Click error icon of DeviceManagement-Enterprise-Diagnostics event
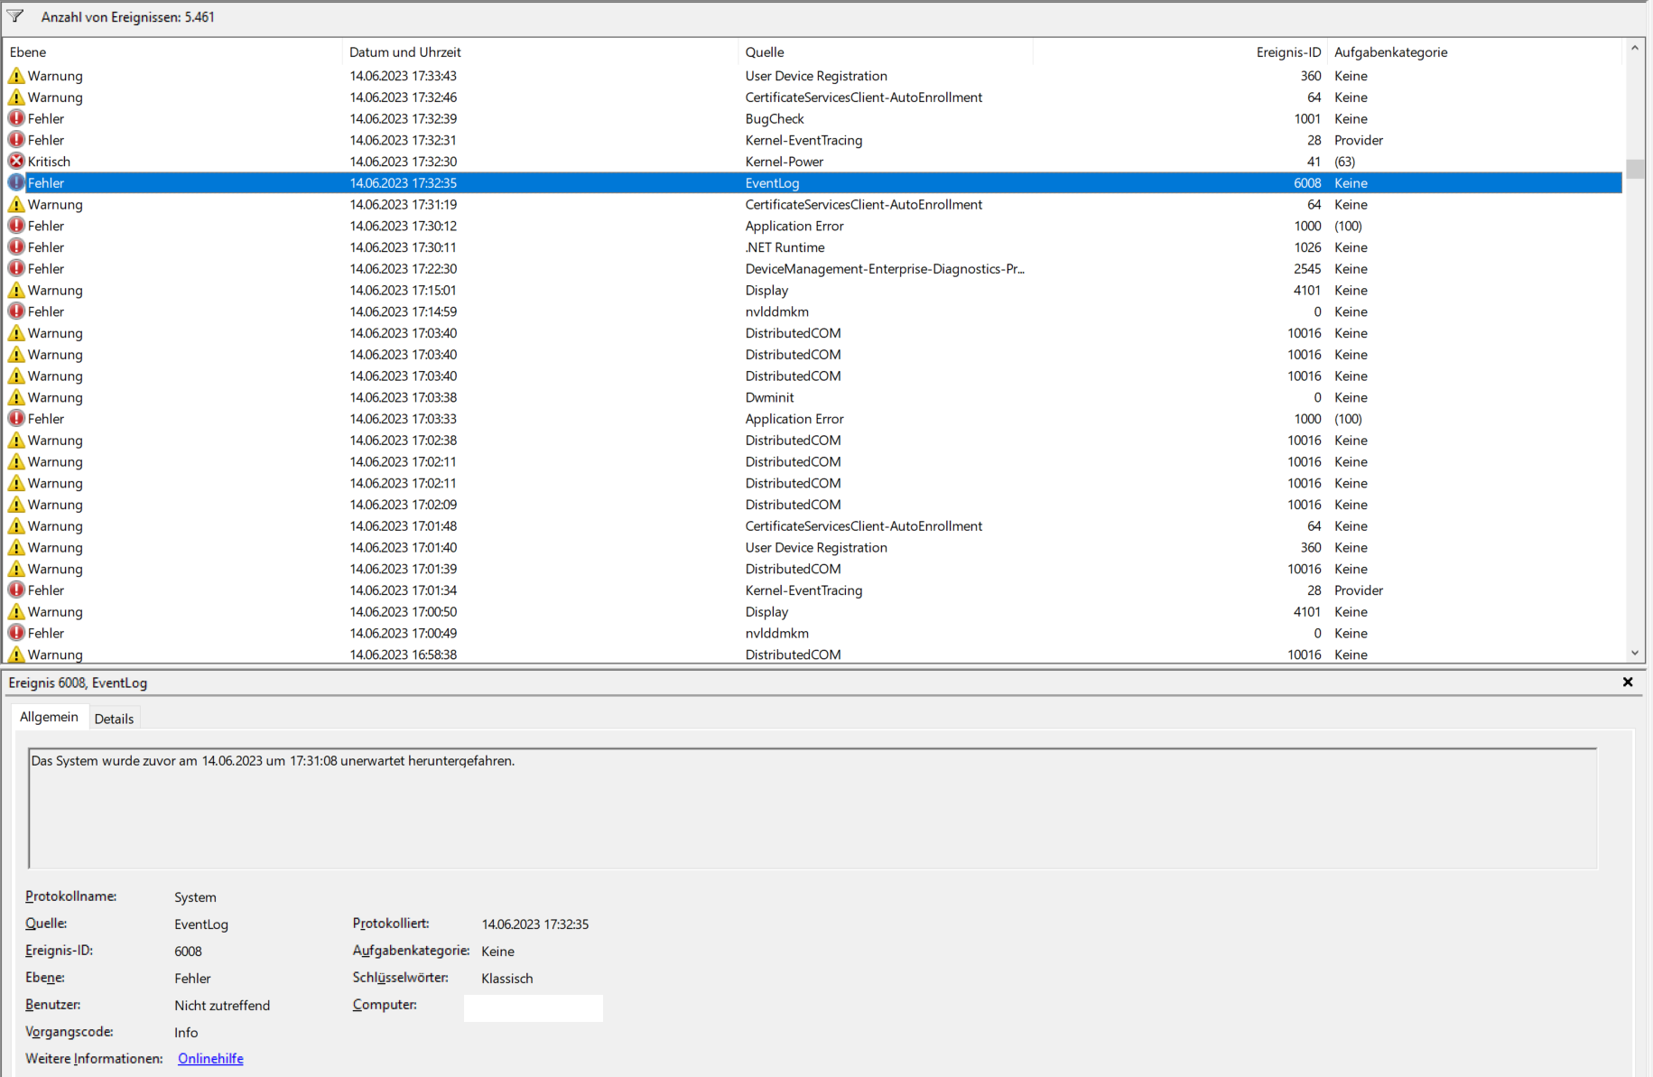Image resolution: width=1653 pixels, height=1077 pixels. pyautogui.click(x=16, y=268)
